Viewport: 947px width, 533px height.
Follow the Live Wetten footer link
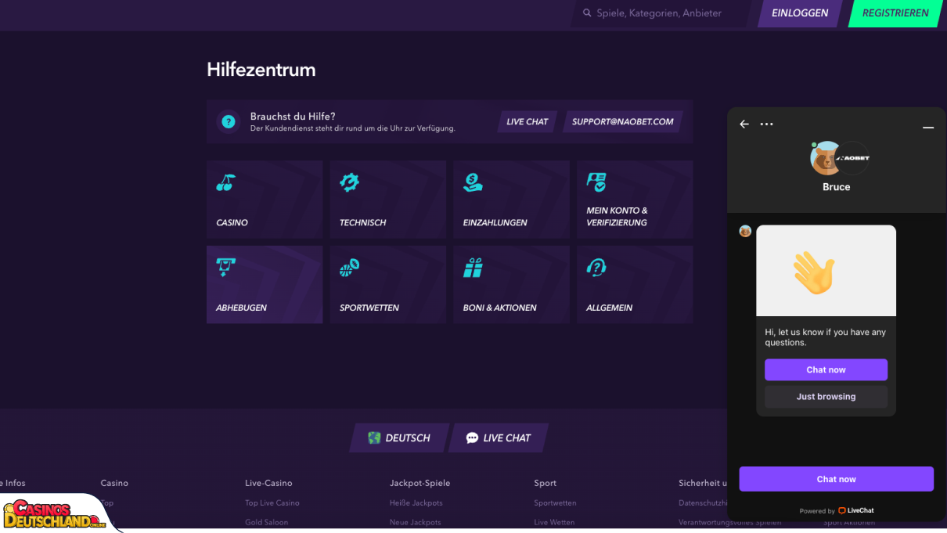[554, 522]
